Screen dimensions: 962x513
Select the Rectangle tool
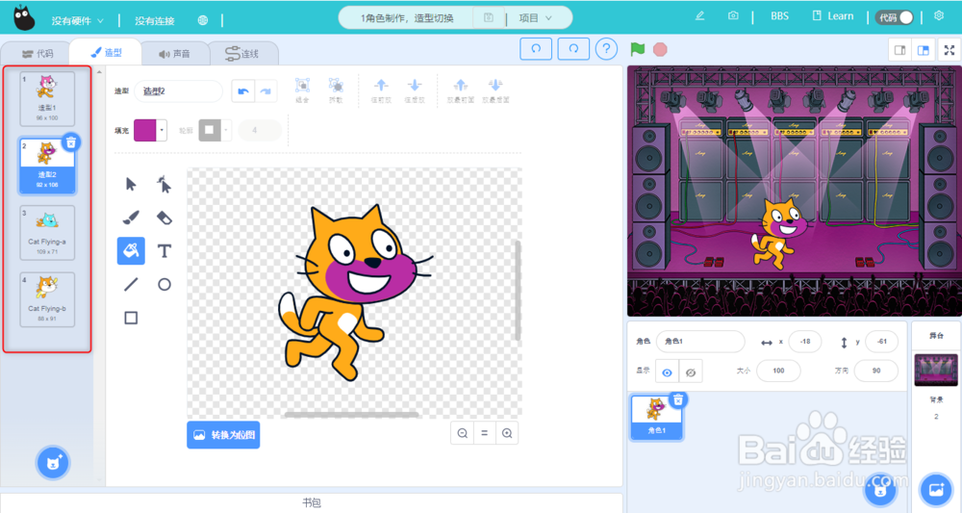[x=131, y=318]
